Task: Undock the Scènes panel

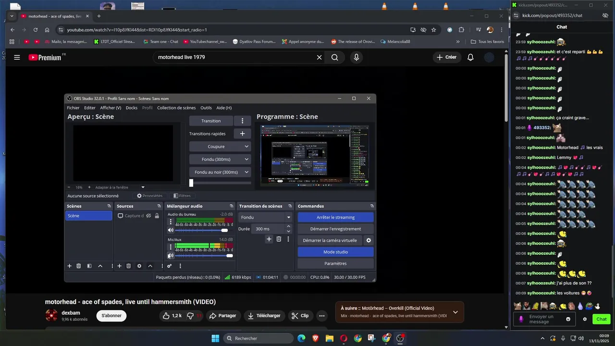Action: (109, 206)
